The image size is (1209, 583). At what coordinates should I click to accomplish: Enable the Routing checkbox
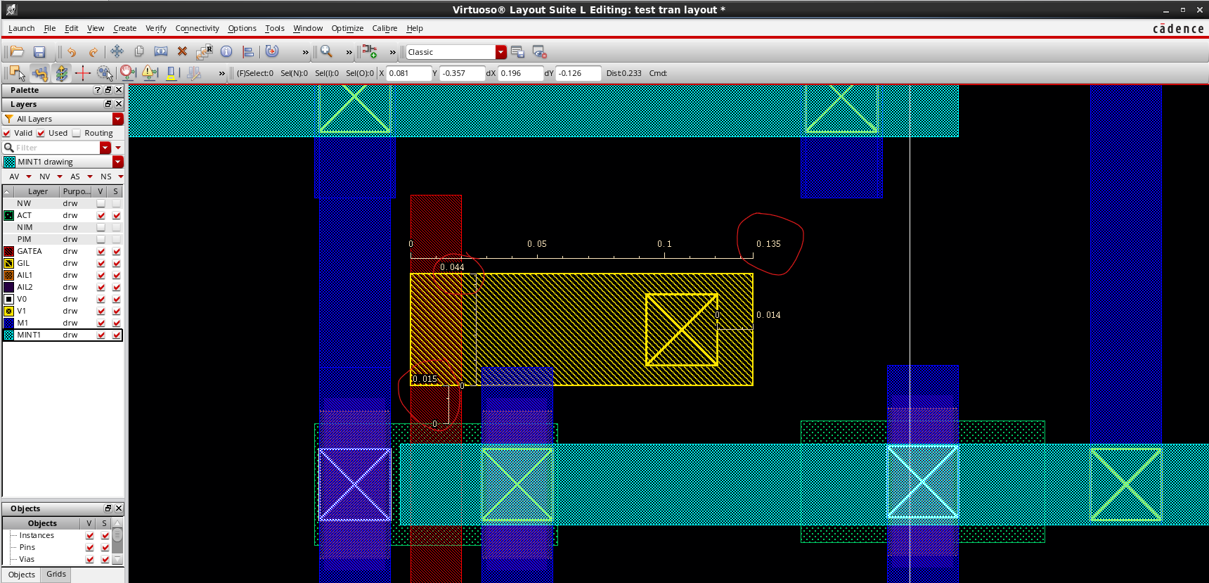tap(77, 133)
